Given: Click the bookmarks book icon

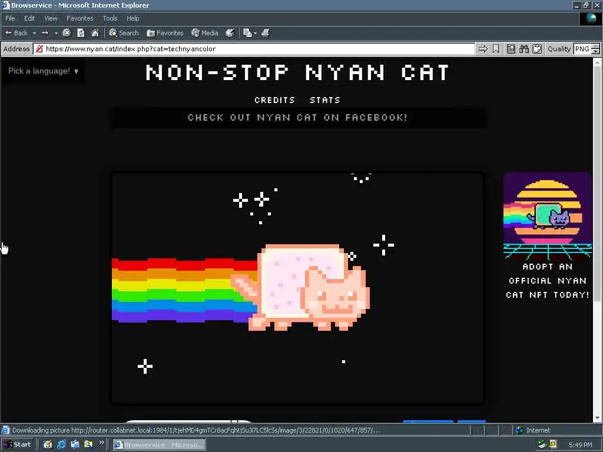Looking at the screenshot, I should [x=511, y=49].
